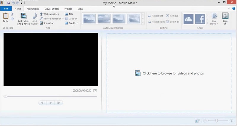Open the View tab
The image size is (237, 126).
[80, 9]
